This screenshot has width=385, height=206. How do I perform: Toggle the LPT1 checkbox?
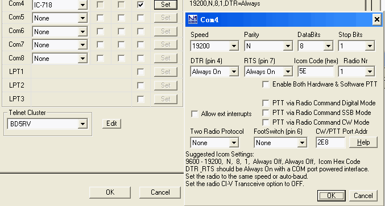[x=140, y=72]
